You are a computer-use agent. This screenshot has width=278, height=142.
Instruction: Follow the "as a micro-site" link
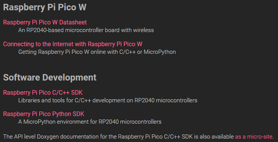[x=254, y=137]
